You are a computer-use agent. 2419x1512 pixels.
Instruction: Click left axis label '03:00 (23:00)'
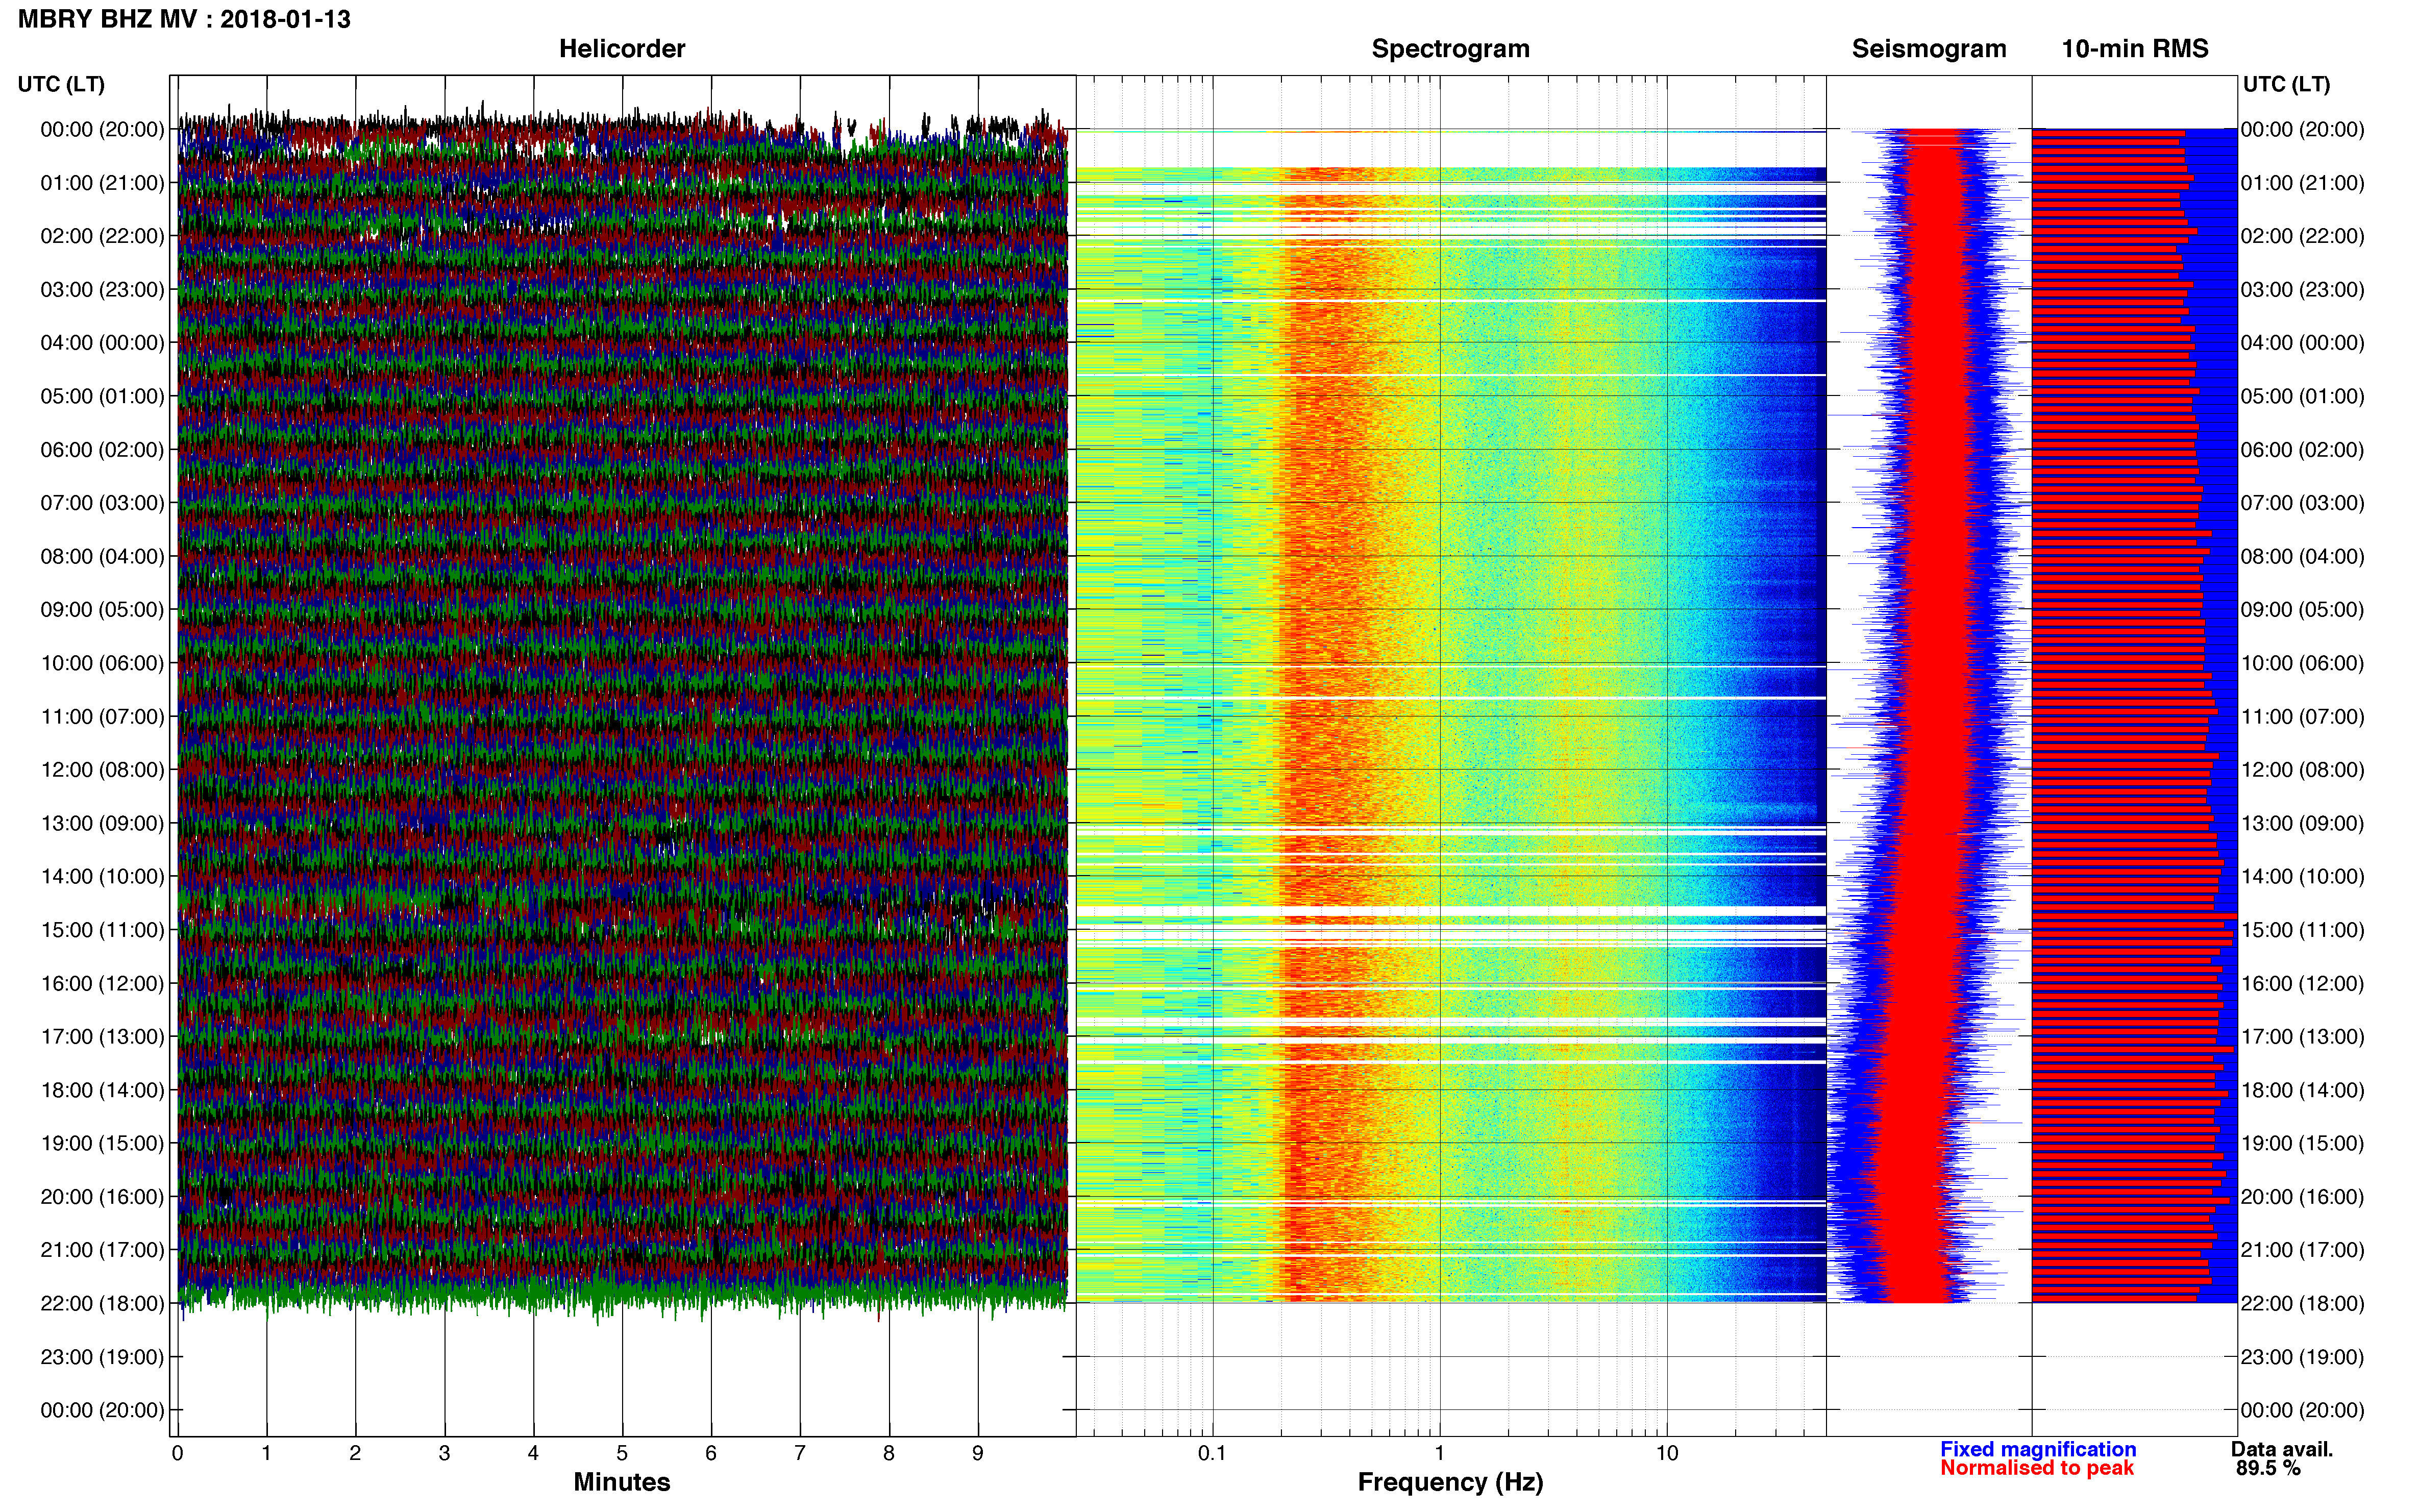102,290
